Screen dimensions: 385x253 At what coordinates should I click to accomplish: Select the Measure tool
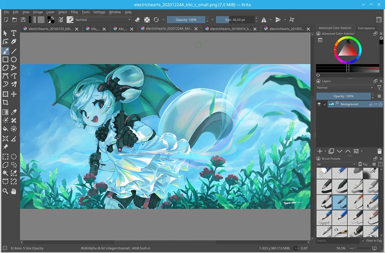(14, 139)
